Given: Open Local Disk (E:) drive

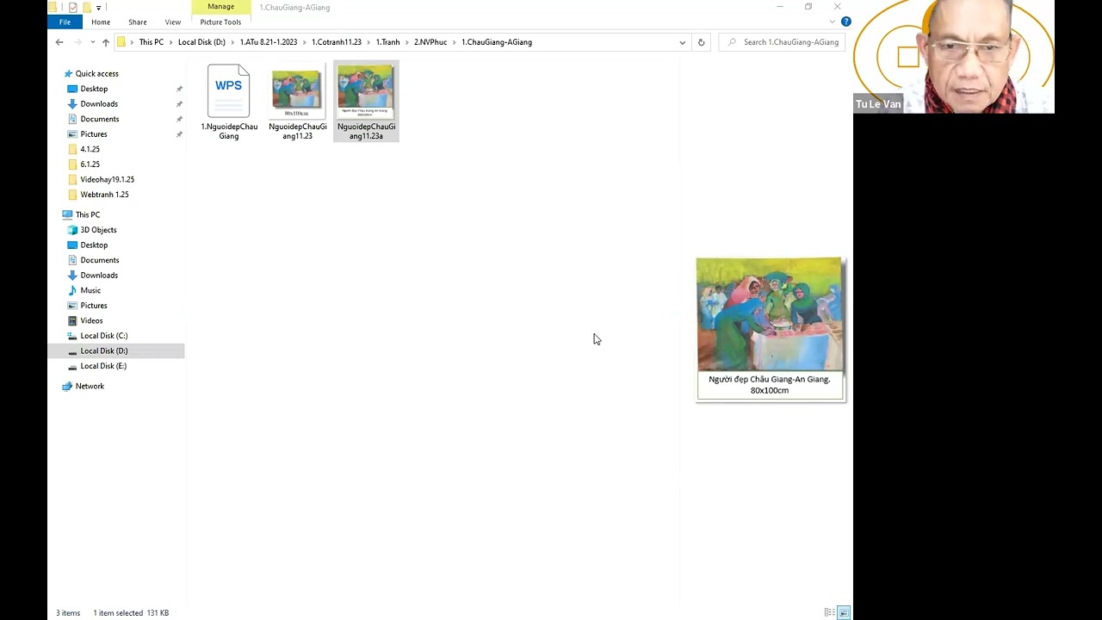Looking at the screenshot, I should click(x=103, y=366).
